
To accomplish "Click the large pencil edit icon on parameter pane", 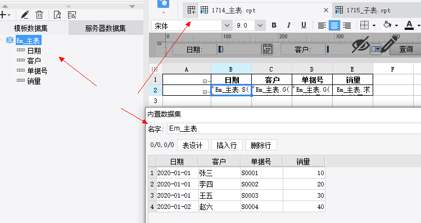I will [390, 44].
